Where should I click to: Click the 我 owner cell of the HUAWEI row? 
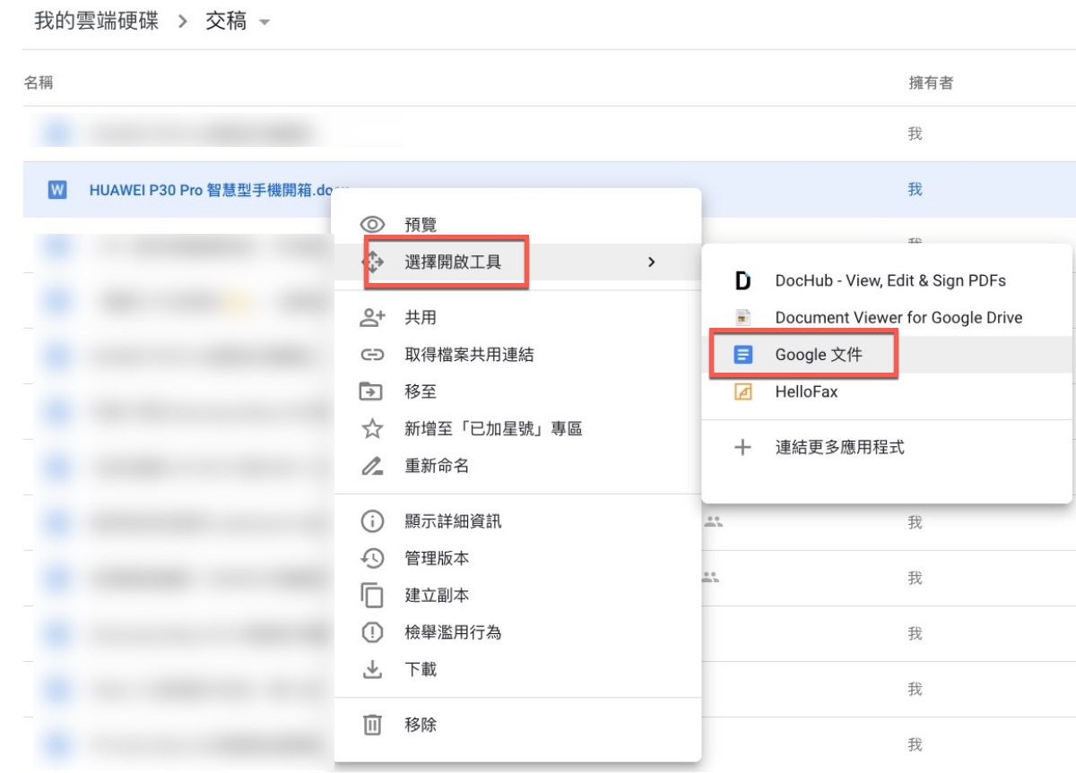tap(915, 190)
